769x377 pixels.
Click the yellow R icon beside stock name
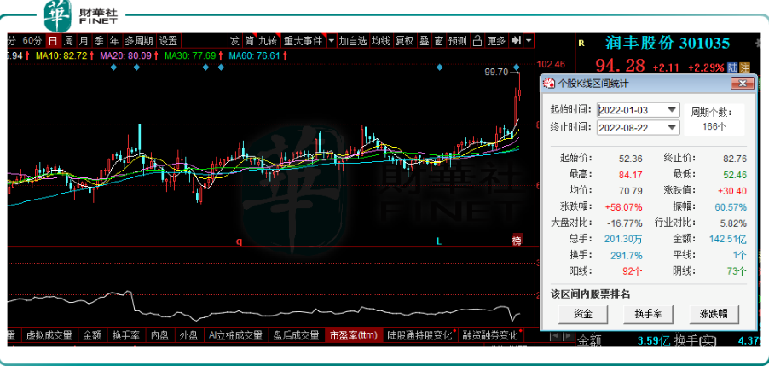(581, 42)
